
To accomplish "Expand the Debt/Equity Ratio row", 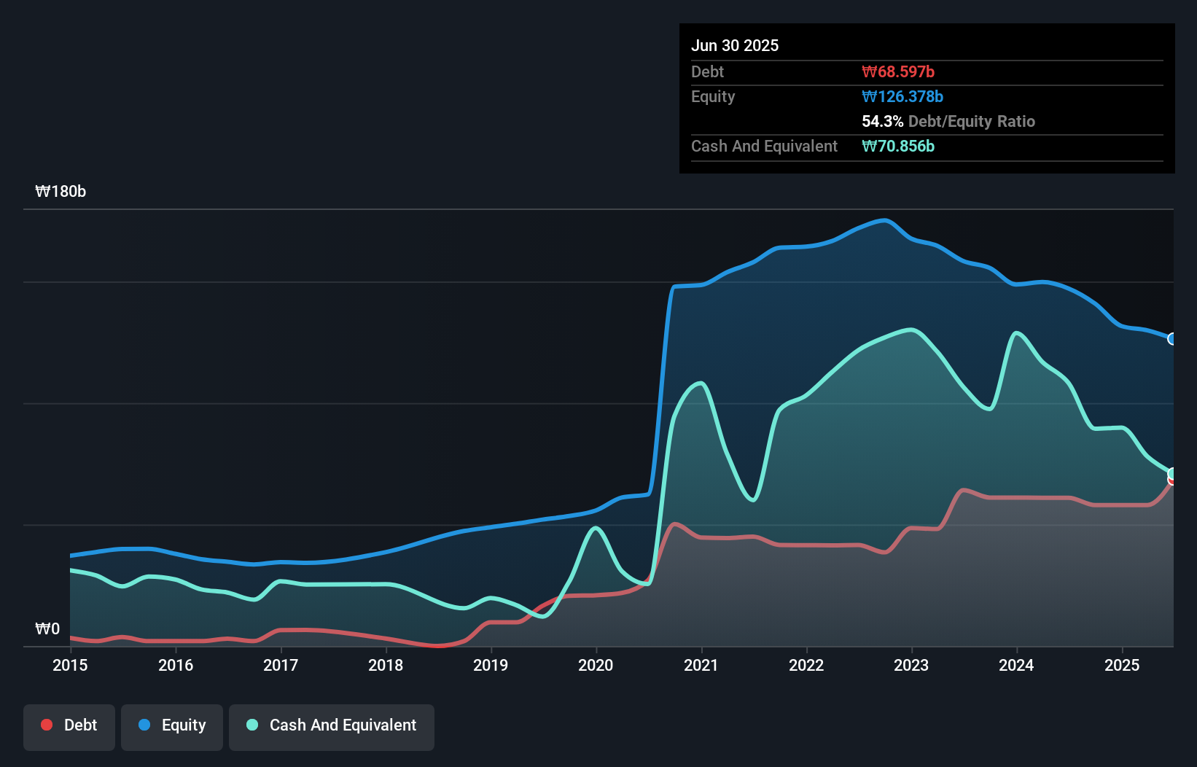I will 948,121.
